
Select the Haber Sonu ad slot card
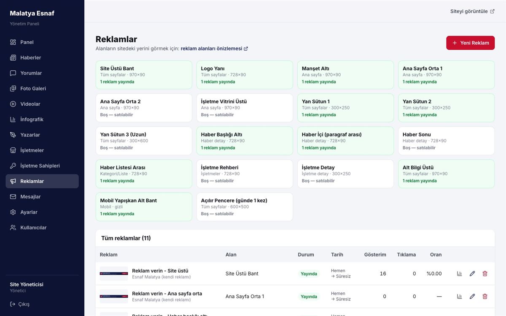point(447,141)
